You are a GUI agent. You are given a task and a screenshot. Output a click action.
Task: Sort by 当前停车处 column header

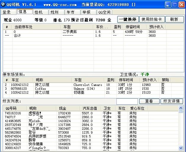click(x=36, y=27)
